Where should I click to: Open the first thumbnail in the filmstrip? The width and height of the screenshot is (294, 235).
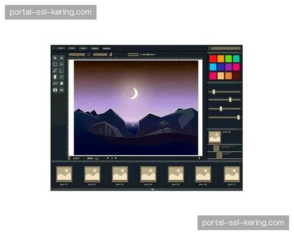(64, 174)
